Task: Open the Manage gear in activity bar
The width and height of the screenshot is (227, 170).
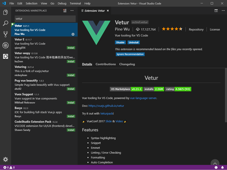Action: (6, 159)
